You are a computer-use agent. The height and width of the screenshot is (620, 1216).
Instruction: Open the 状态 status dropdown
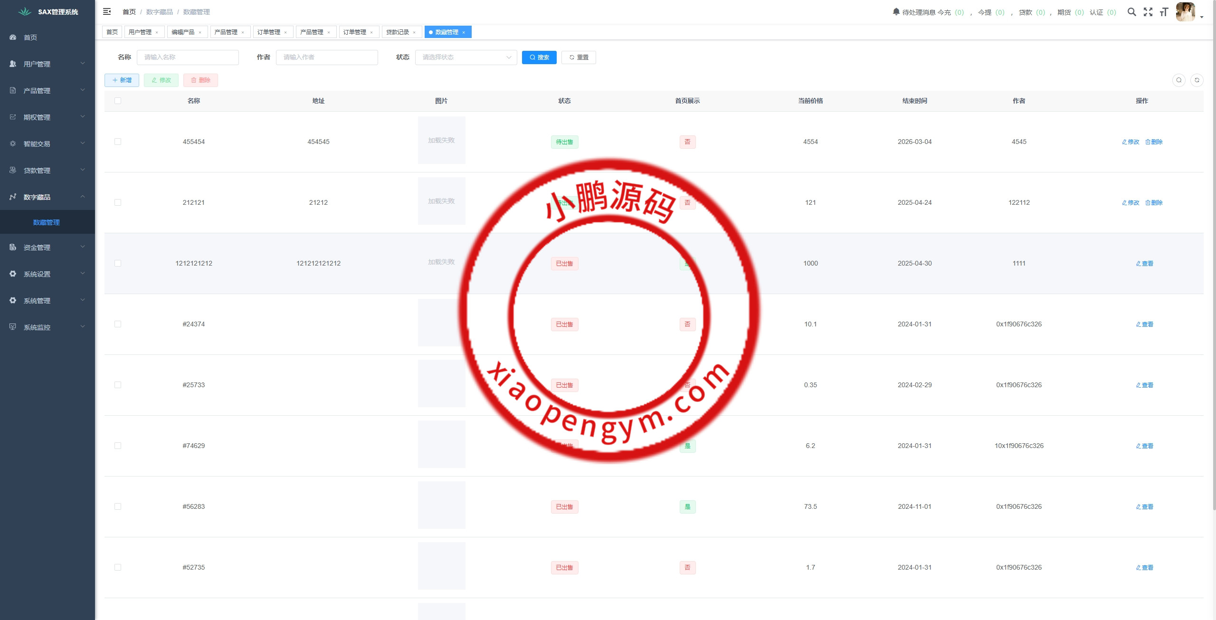pyautogui.click(x=465, y=57)
